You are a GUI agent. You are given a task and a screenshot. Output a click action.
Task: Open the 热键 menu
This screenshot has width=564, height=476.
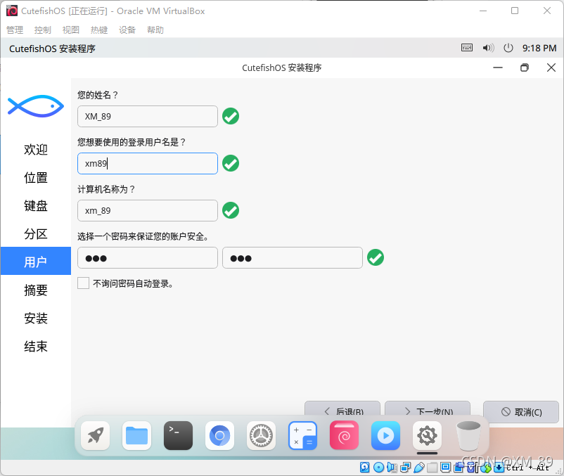[x=99, y=30]
